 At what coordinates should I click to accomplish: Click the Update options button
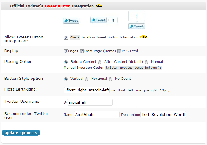21,133
